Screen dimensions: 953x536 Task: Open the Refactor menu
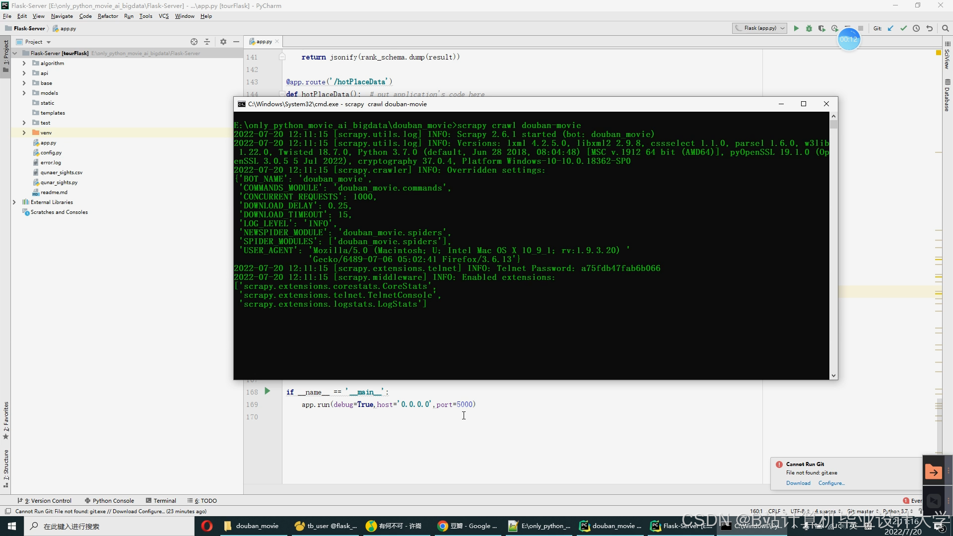(x=108, y=16)
